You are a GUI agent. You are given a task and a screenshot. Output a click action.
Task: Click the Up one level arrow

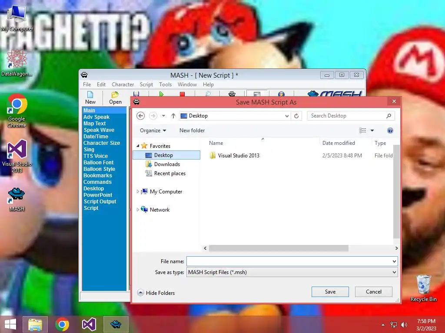point(173,116)
